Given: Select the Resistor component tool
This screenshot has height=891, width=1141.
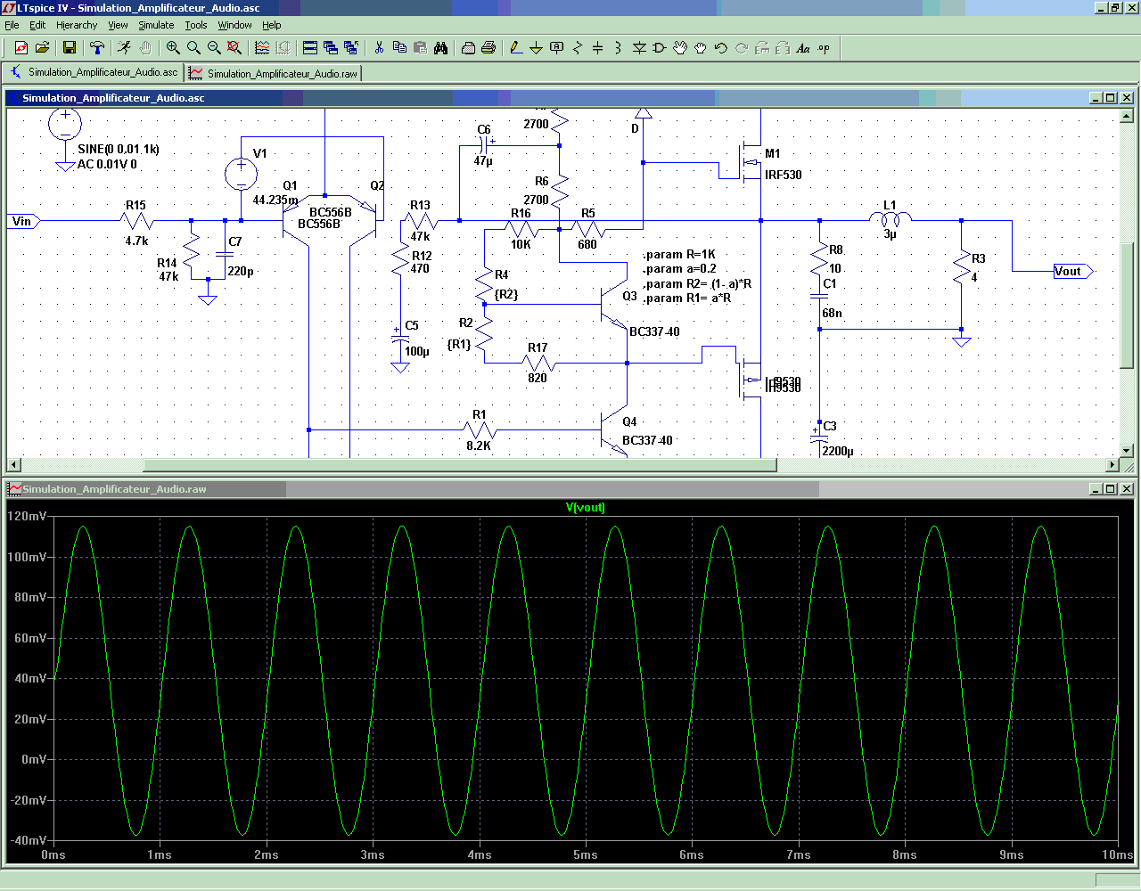Looking at the screenshot, I should click(577, 48).
